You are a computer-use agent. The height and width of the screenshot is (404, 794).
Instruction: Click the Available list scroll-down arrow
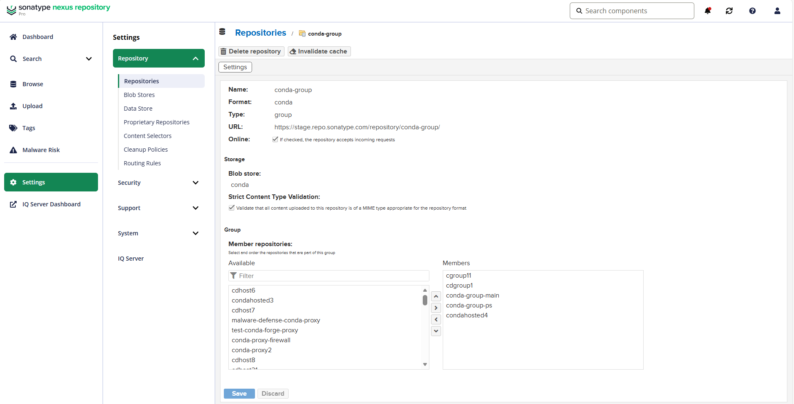(425, 365)
